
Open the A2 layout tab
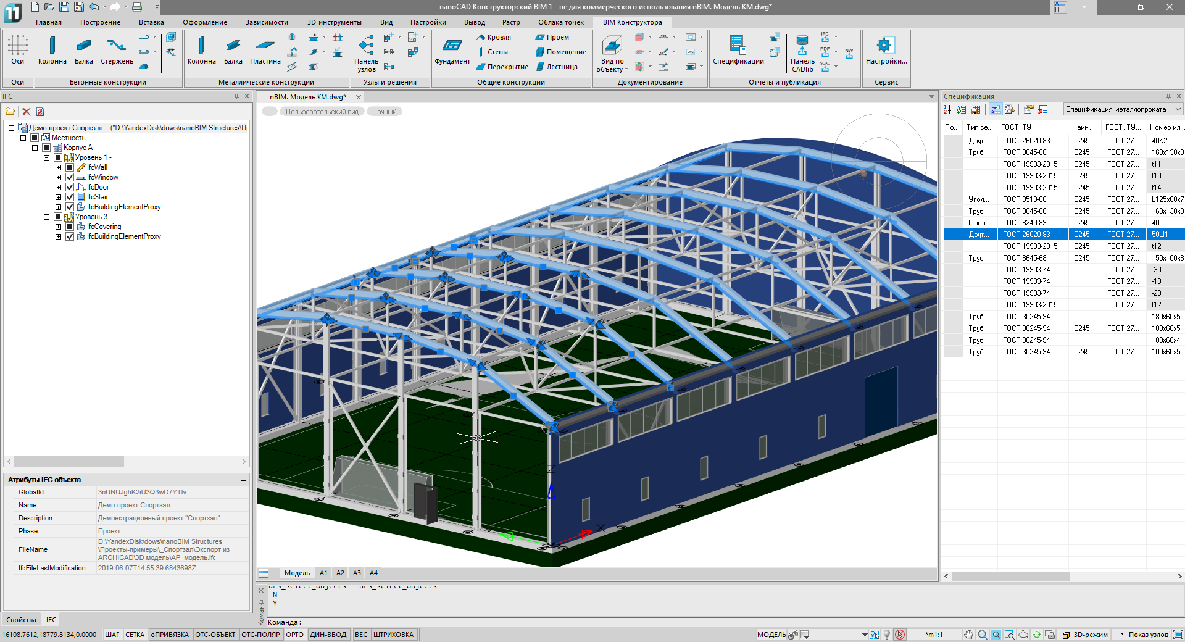pos(340,573)
